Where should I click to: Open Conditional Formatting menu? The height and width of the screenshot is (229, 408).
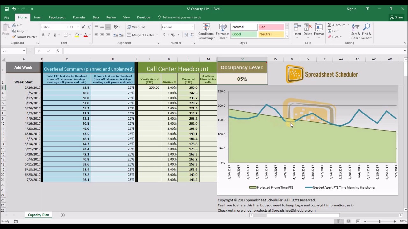click(x=206, y=31)
